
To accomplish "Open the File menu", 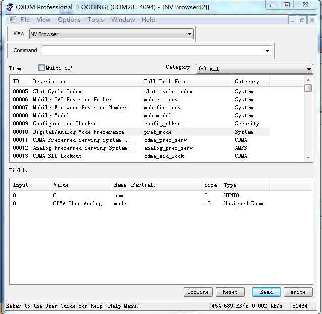I will coord(25,20).
